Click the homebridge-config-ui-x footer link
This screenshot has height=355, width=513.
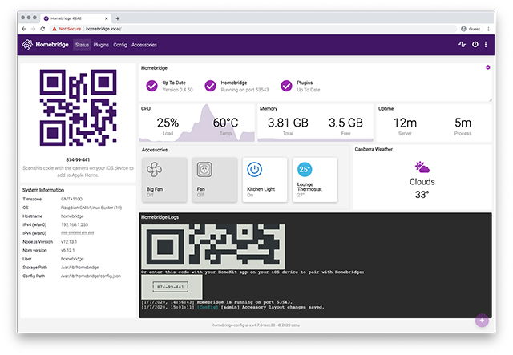coord(240,325)
